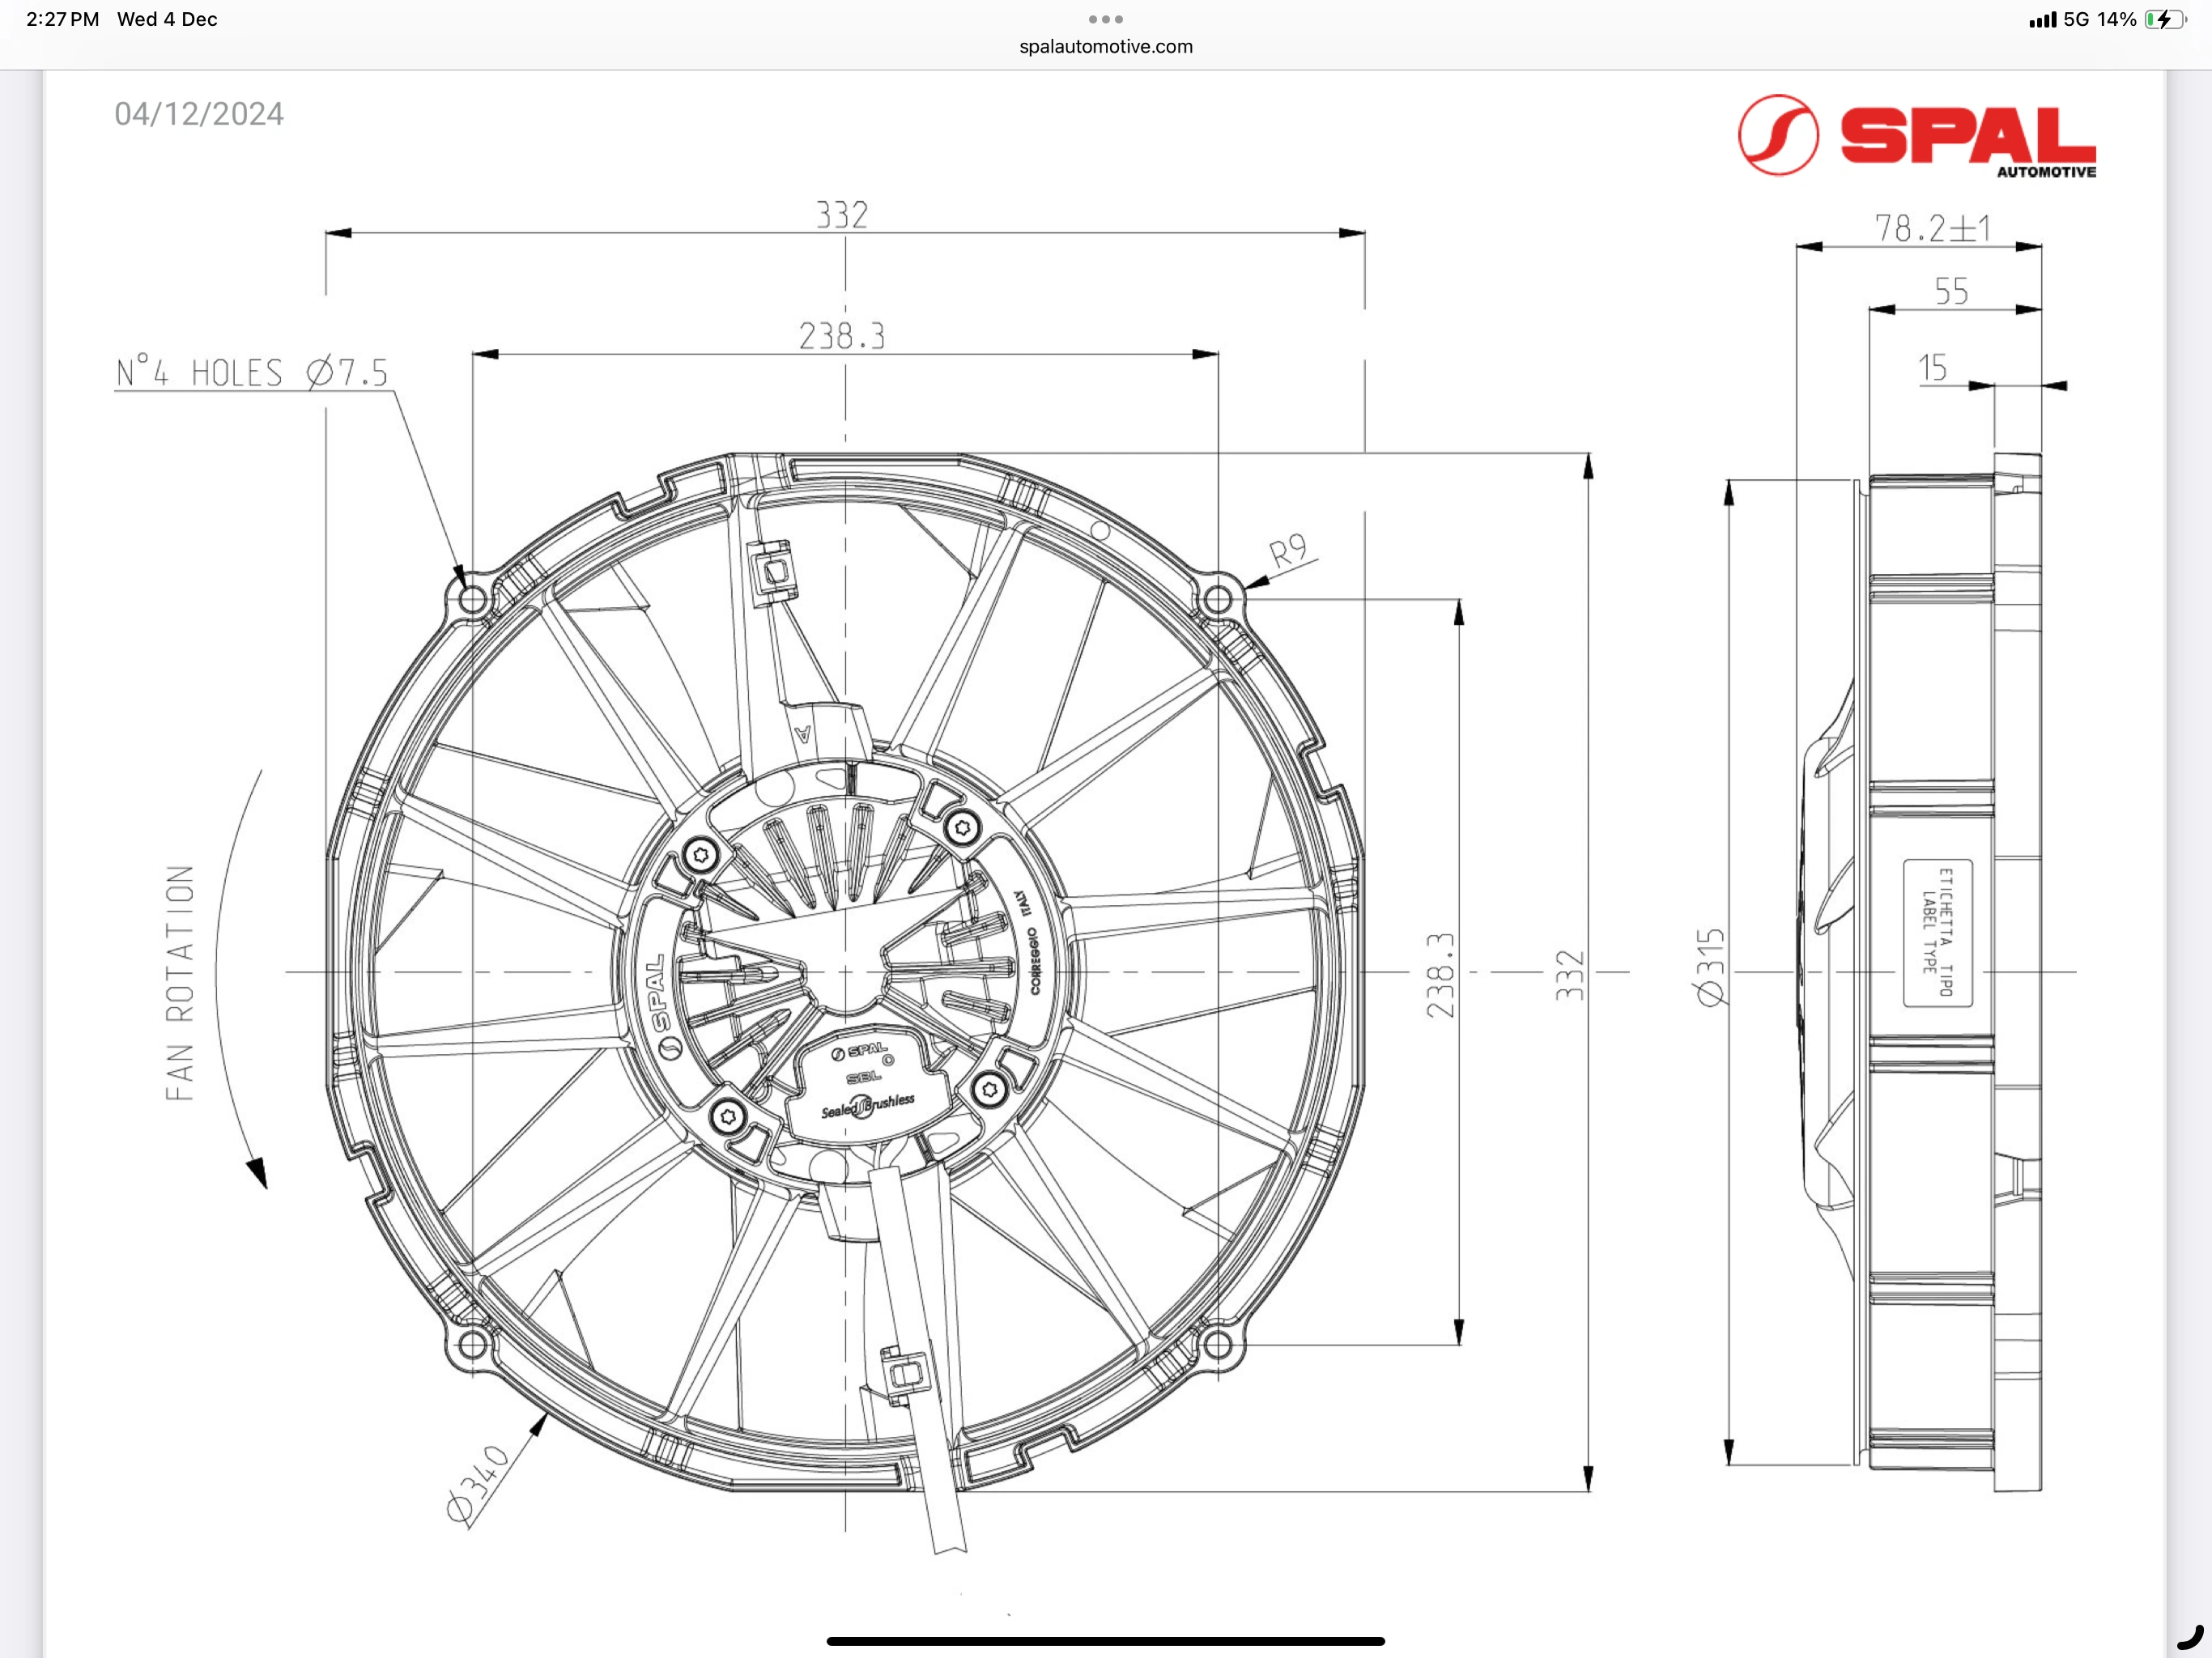2212x1658 pixels.
Task: Tap the CORREGGIO ITALY marking
Action: point(1029,943)
